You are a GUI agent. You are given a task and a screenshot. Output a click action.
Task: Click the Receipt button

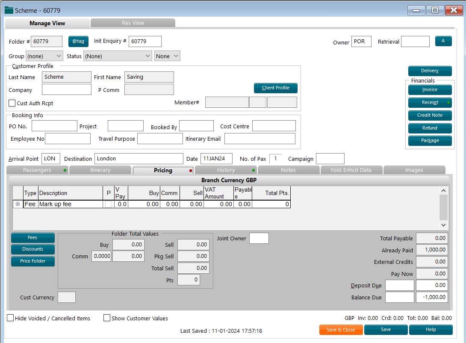click(430, 103)
